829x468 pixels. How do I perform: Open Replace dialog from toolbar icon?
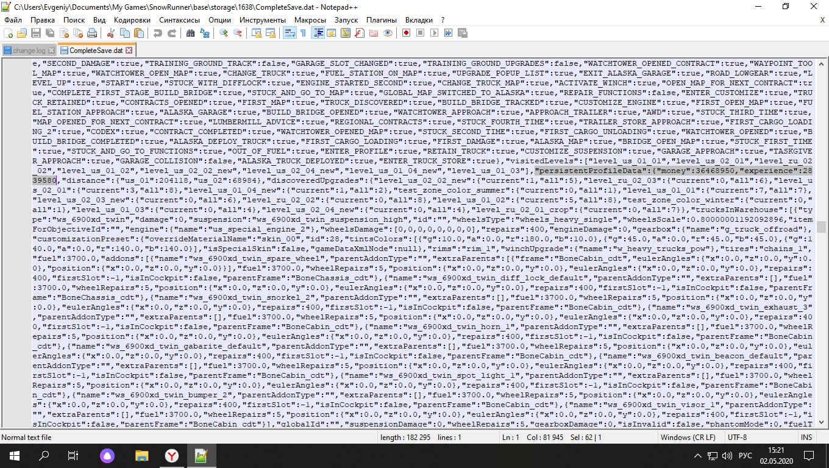click(205, 33)
